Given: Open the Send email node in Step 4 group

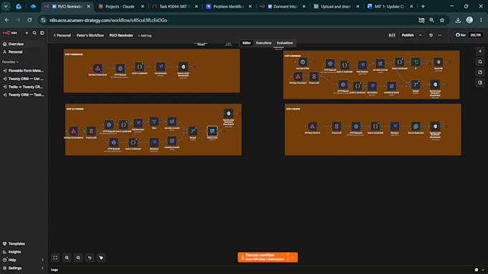Looking at the screenshot, I should click(435, 126).
